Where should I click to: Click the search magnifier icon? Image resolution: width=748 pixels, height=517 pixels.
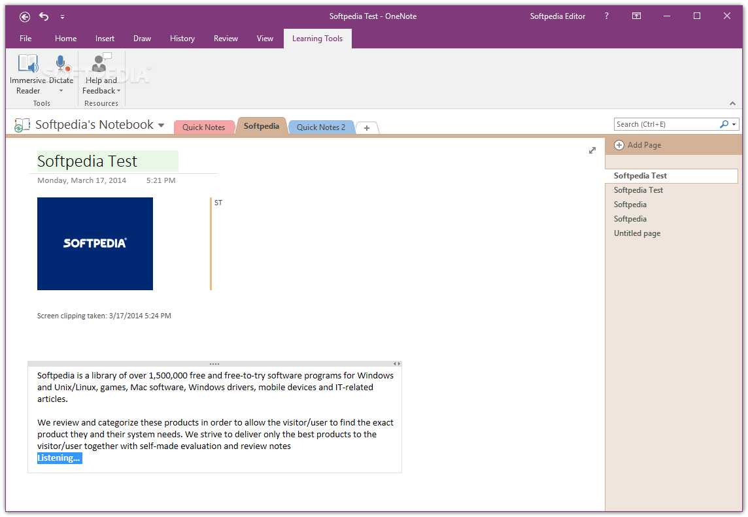(724, 124)
